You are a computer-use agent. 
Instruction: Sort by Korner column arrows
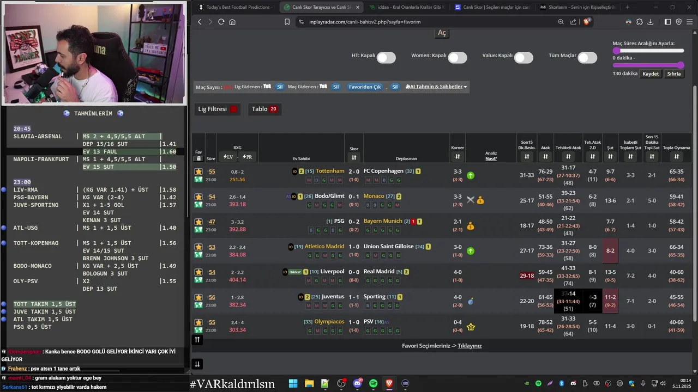coord(458,157)
